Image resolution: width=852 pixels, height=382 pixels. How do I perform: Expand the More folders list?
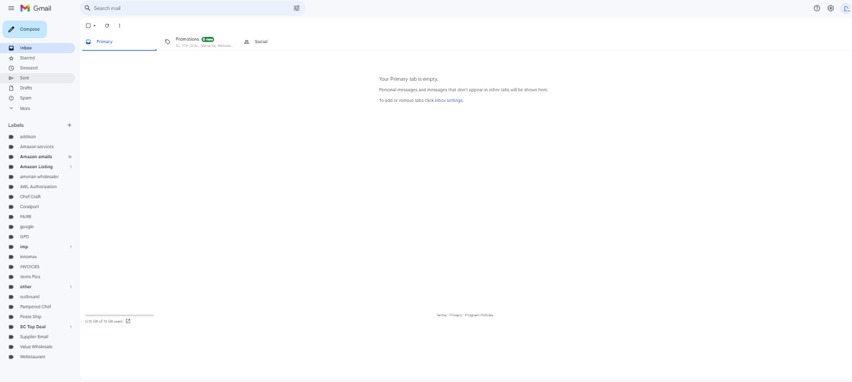tap(38, 109)
